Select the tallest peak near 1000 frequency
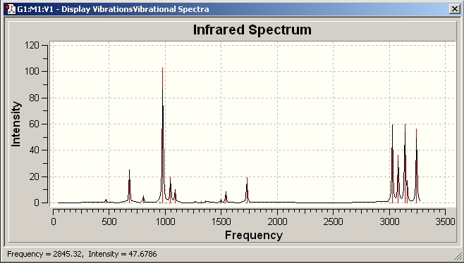 pyautogui.click(x=162, y=135)
